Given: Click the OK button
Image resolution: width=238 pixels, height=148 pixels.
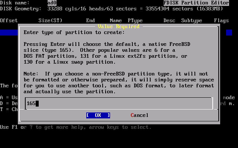Looking at the screenshot, I should coord(98,115).
